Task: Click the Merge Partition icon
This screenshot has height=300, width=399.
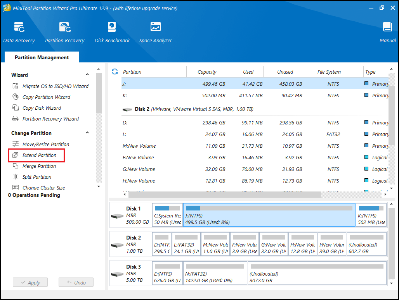Action: 16,166
